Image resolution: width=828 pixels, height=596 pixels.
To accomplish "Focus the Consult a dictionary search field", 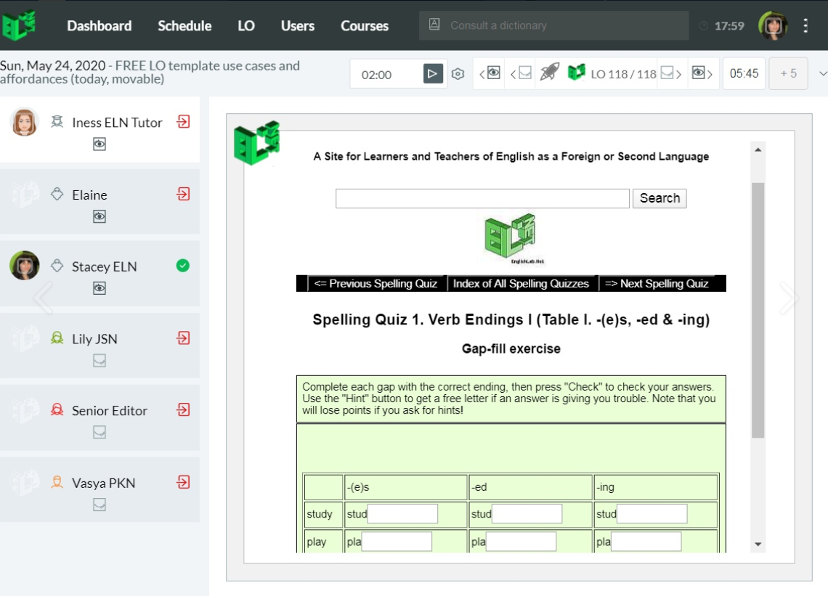I will (x=554, y=25).
